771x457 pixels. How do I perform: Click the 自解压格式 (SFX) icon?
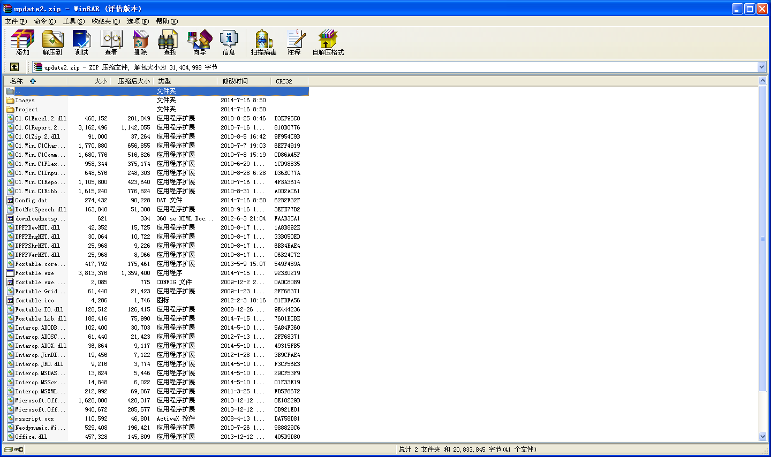(328, 42)
